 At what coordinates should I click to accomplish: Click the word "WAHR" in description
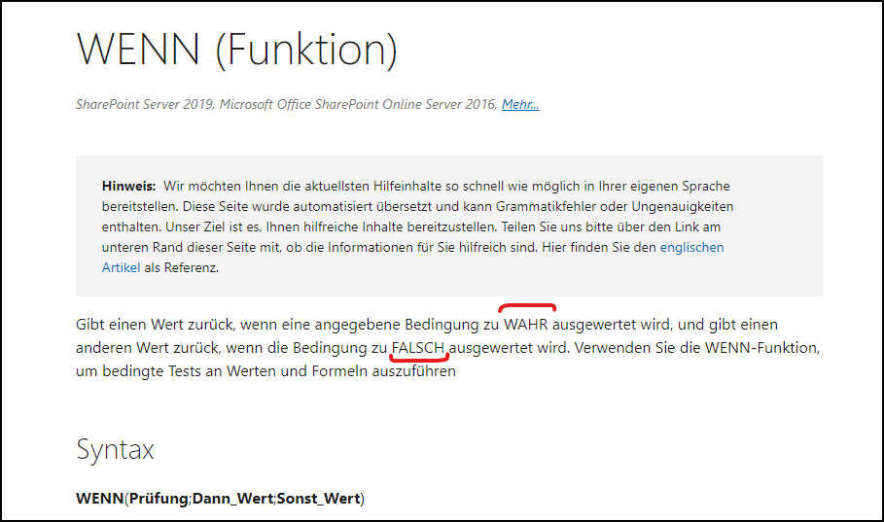click(528, 324)
